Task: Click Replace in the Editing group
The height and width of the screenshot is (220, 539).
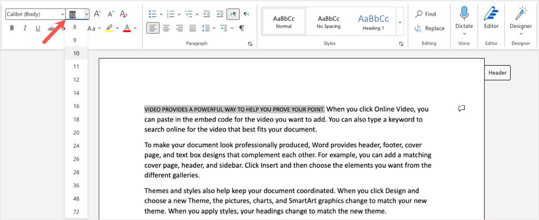Action: click(429, 28)
